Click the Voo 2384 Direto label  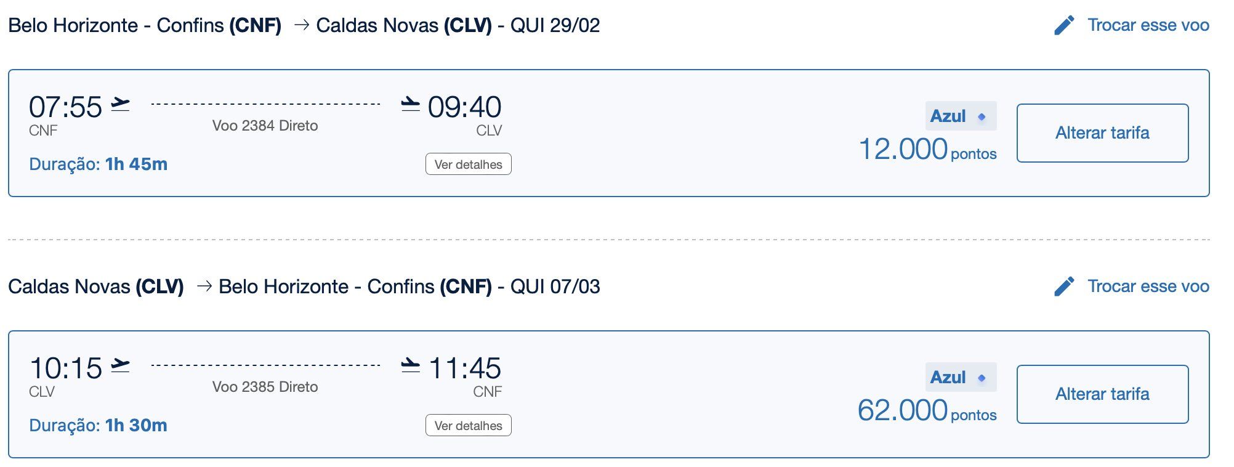(x=265, y=126)
